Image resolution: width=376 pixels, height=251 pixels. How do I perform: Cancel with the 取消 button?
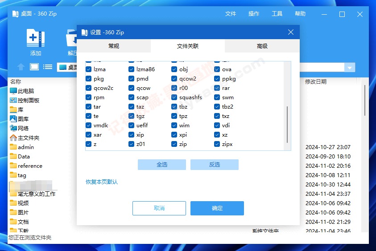coord(159,208)
